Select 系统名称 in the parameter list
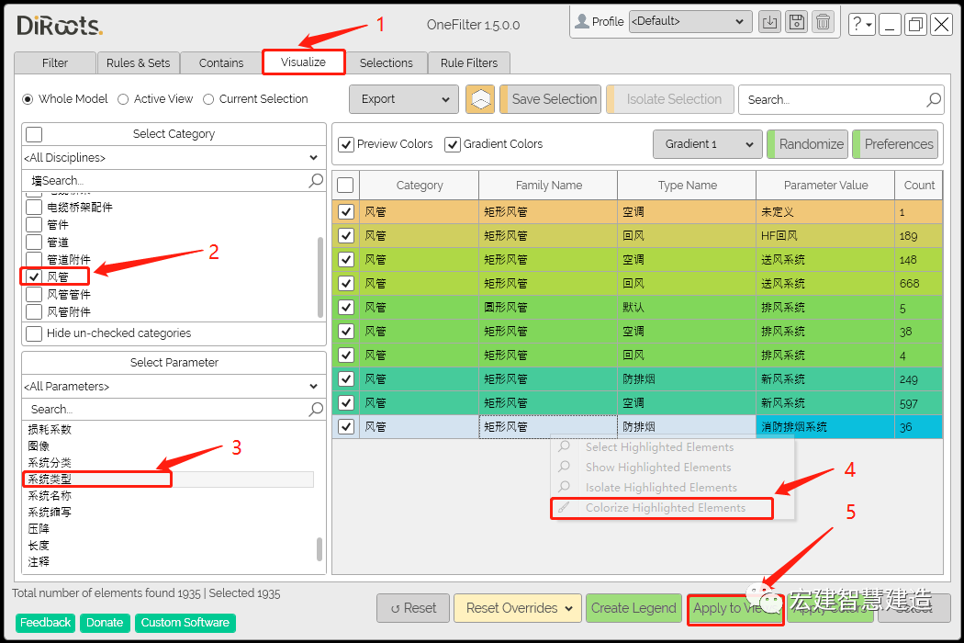The image size is (964, 643). [50, 496]
